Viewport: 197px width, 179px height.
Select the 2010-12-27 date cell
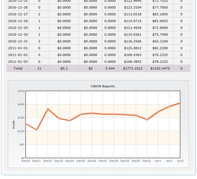click(x=18, y=14)
